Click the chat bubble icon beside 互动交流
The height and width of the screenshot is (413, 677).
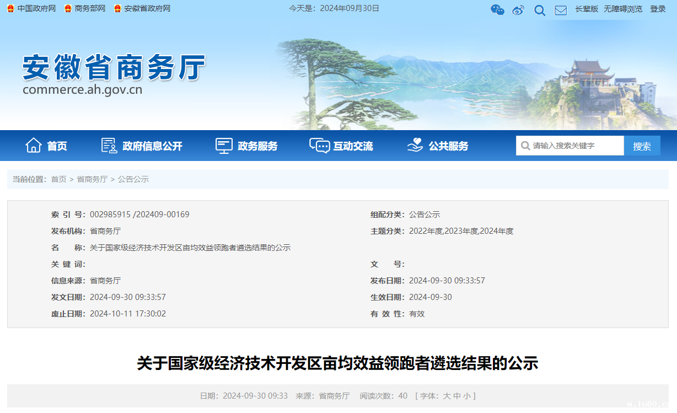[x=319, y=146]
